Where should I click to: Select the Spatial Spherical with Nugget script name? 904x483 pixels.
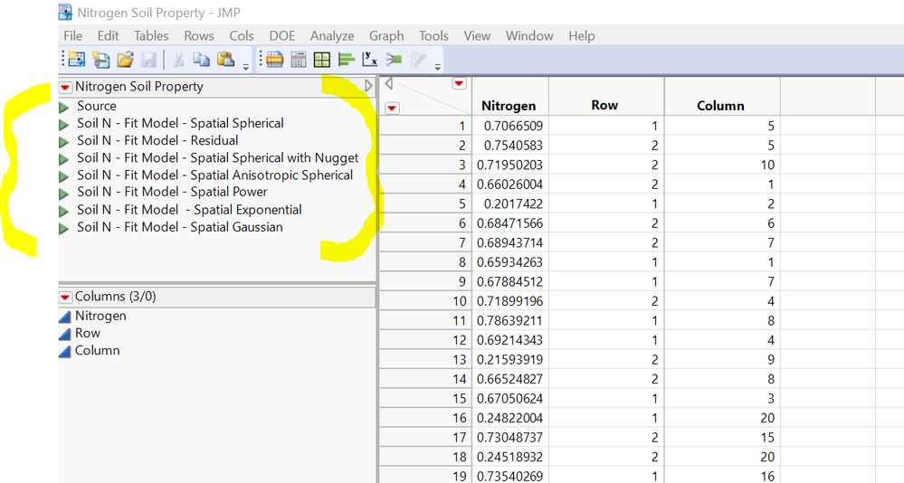217,158
